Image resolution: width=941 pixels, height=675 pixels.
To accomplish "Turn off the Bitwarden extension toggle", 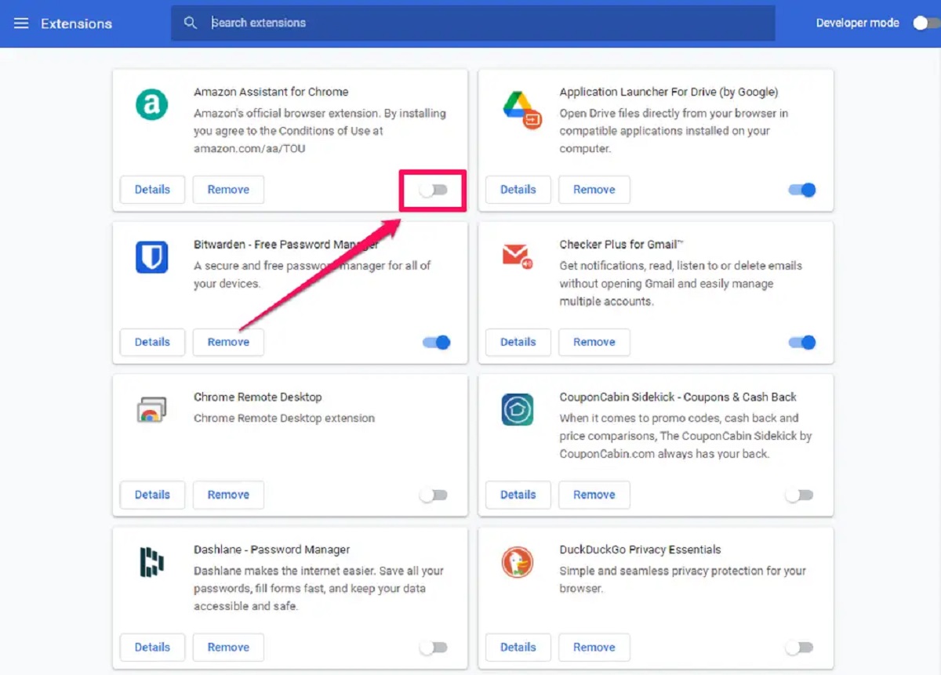I will pyautogui.click(x=436, y=343).
